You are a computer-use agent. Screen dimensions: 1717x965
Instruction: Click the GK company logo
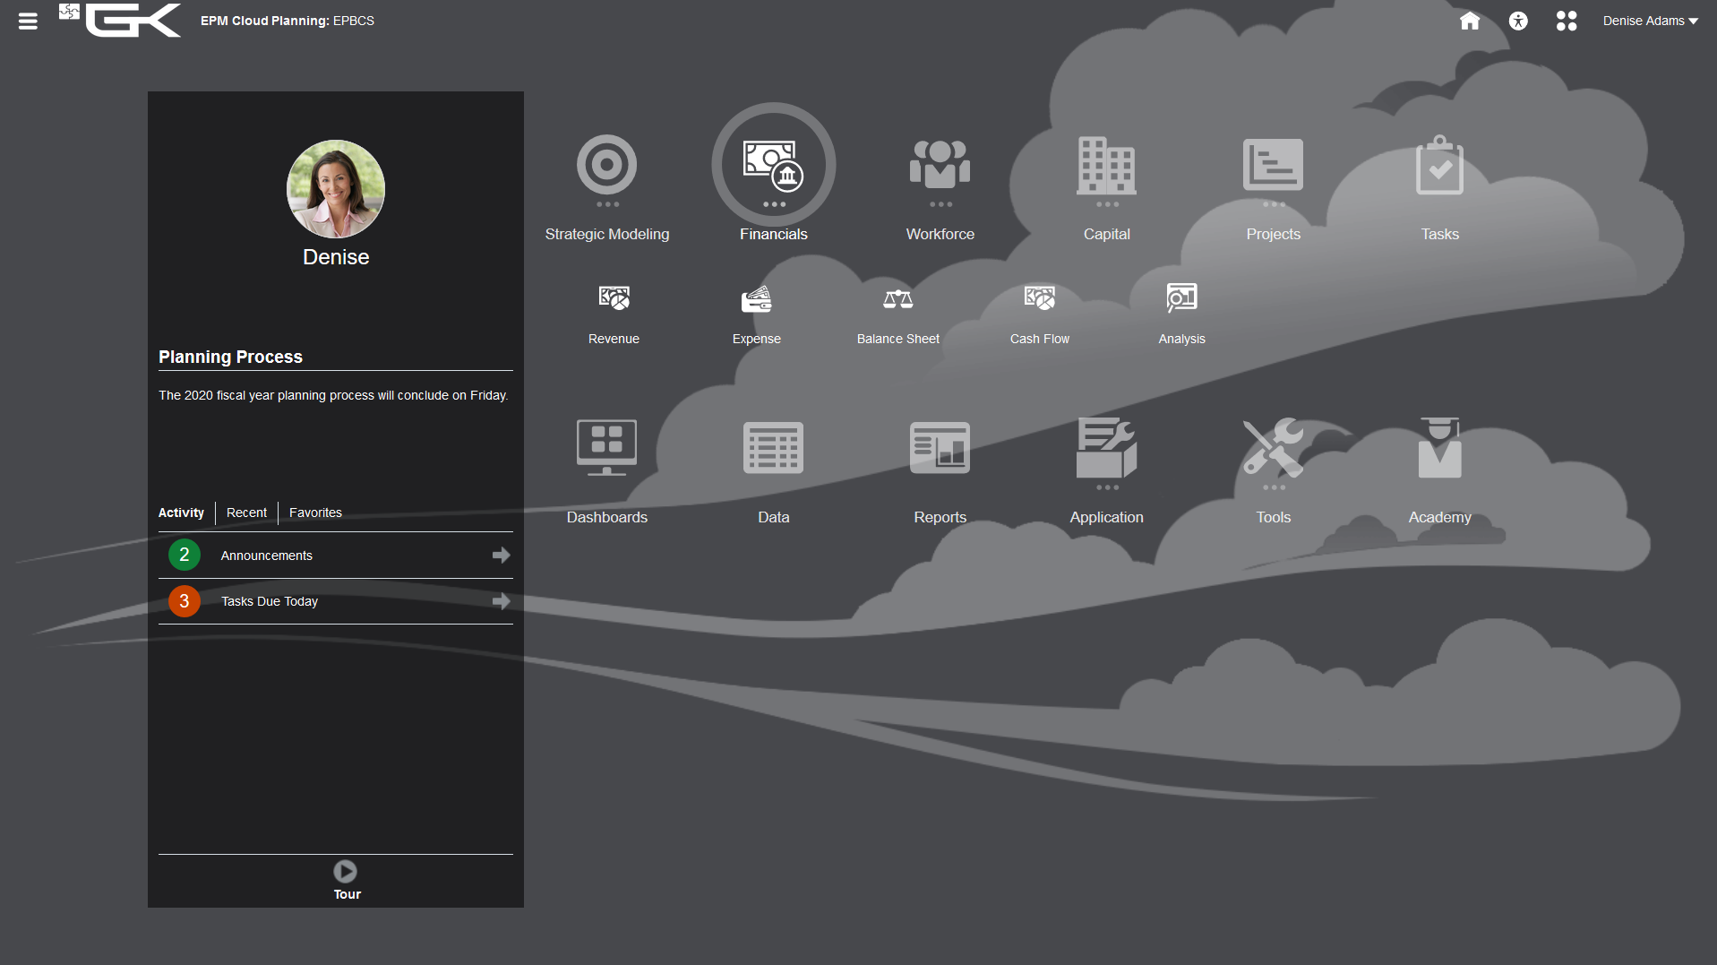tap(121, 20)
